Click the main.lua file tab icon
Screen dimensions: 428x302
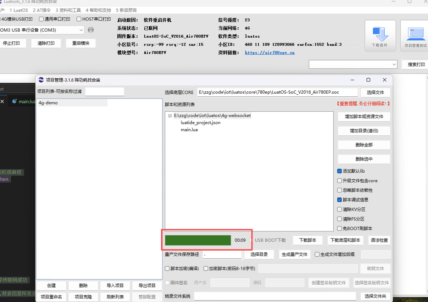point(15,101)
